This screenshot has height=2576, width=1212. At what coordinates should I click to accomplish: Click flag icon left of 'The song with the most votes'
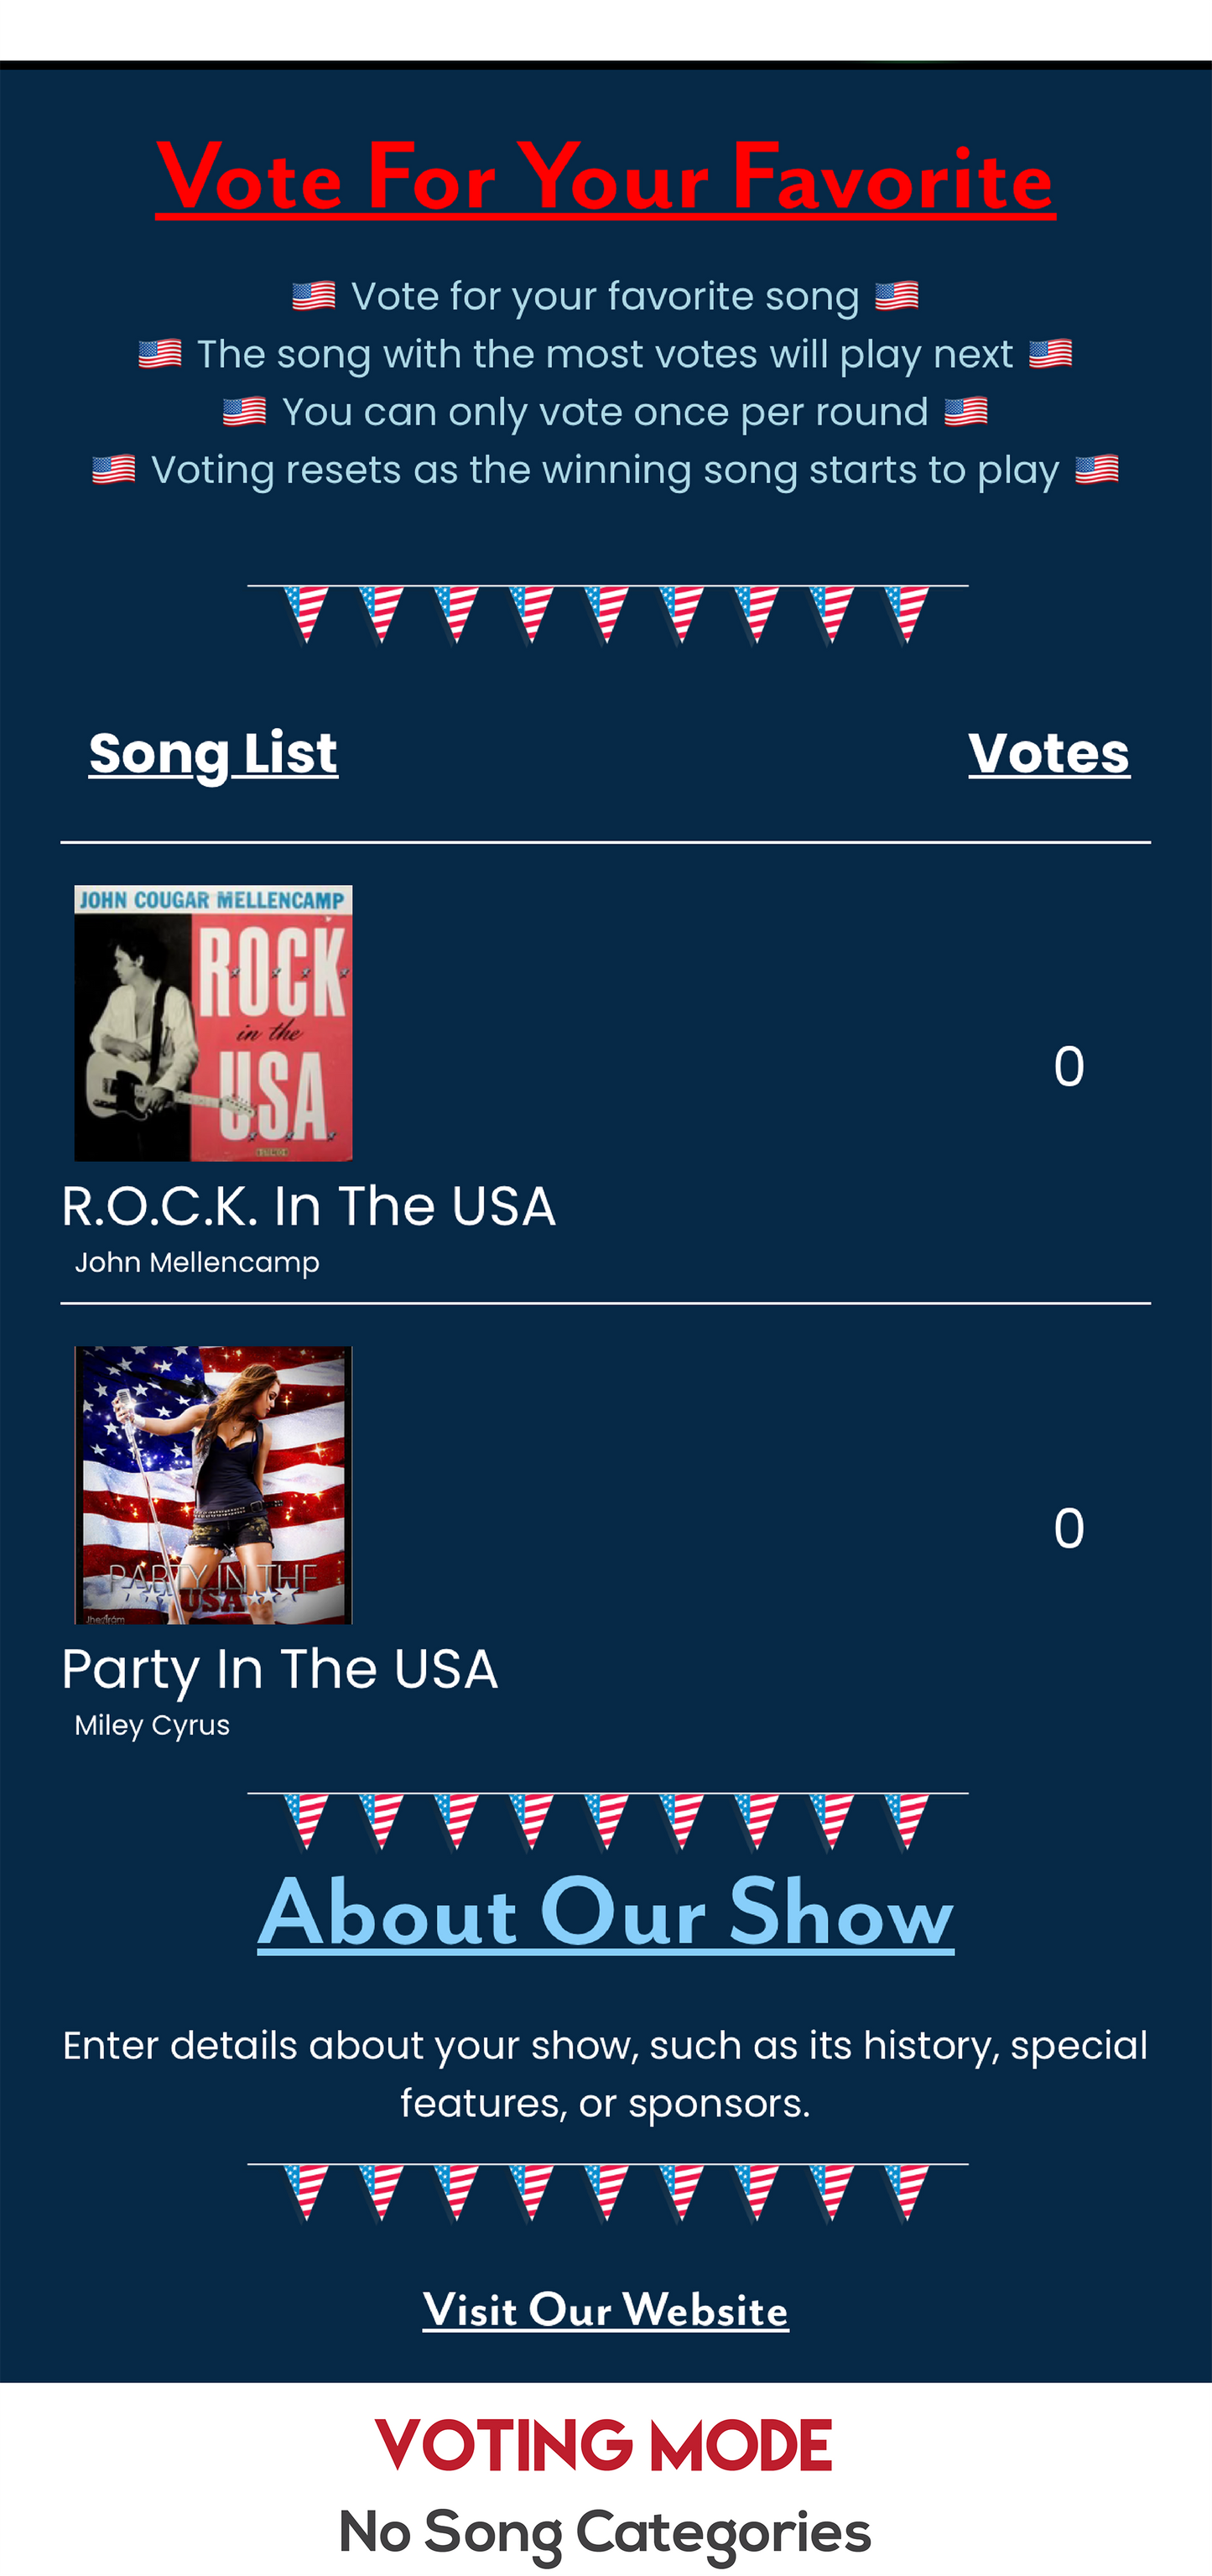[160, 354]
